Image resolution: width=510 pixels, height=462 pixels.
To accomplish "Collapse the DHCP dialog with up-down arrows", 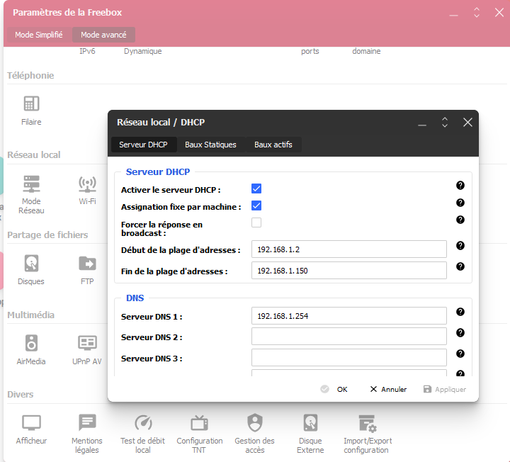I will (445, 123).
